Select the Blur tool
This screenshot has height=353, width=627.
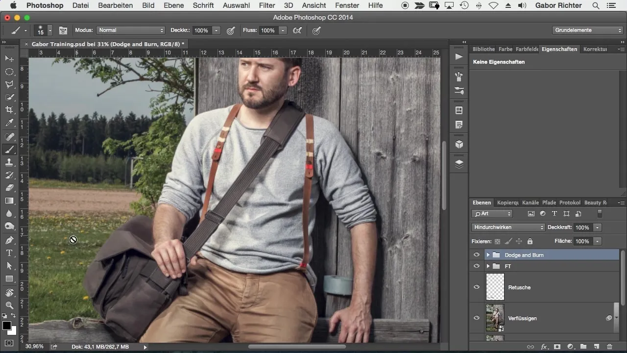tap(9, 213)
